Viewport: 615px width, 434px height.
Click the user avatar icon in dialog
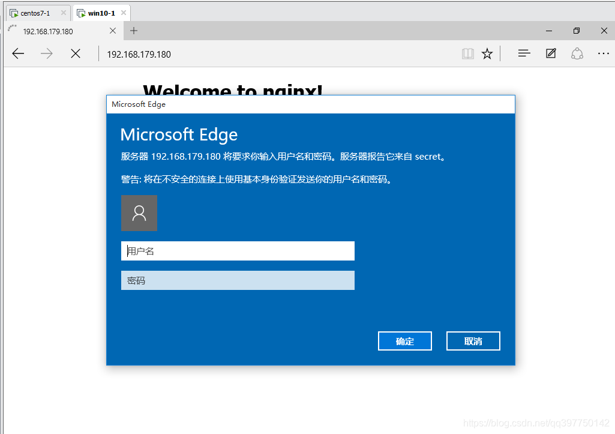(139, 213)
